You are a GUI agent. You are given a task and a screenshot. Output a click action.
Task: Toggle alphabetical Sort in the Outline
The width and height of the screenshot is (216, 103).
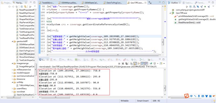point(194,6)
